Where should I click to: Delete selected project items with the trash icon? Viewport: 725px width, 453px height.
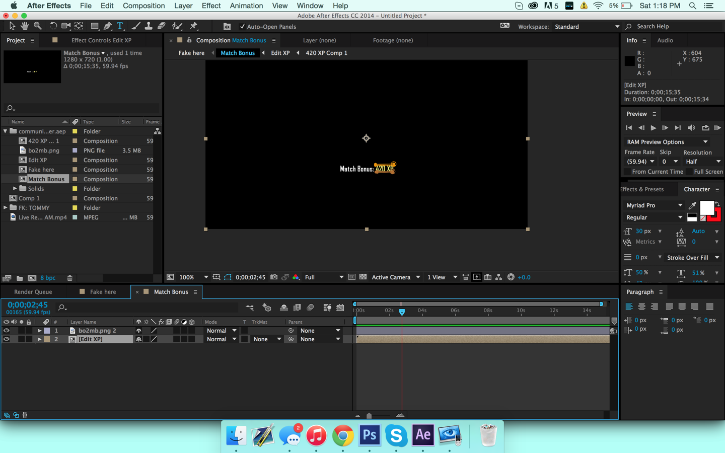click(x=70, y=278)
